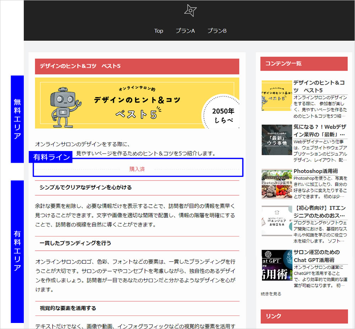The image size is (355, 329).
Task: Go to プランA in navigation
Action: point(185,31)
